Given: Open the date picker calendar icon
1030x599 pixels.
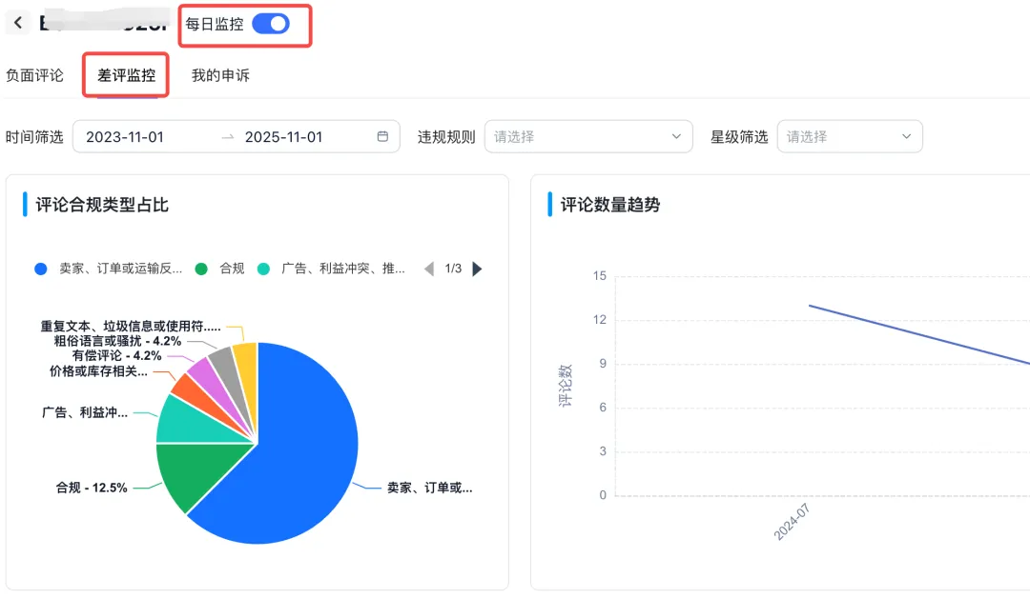Looking at the screenshot, I should pos(383,136).
